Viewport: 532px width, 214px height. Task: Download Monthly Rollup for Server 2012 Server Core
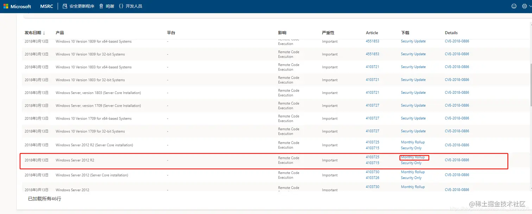413,172
